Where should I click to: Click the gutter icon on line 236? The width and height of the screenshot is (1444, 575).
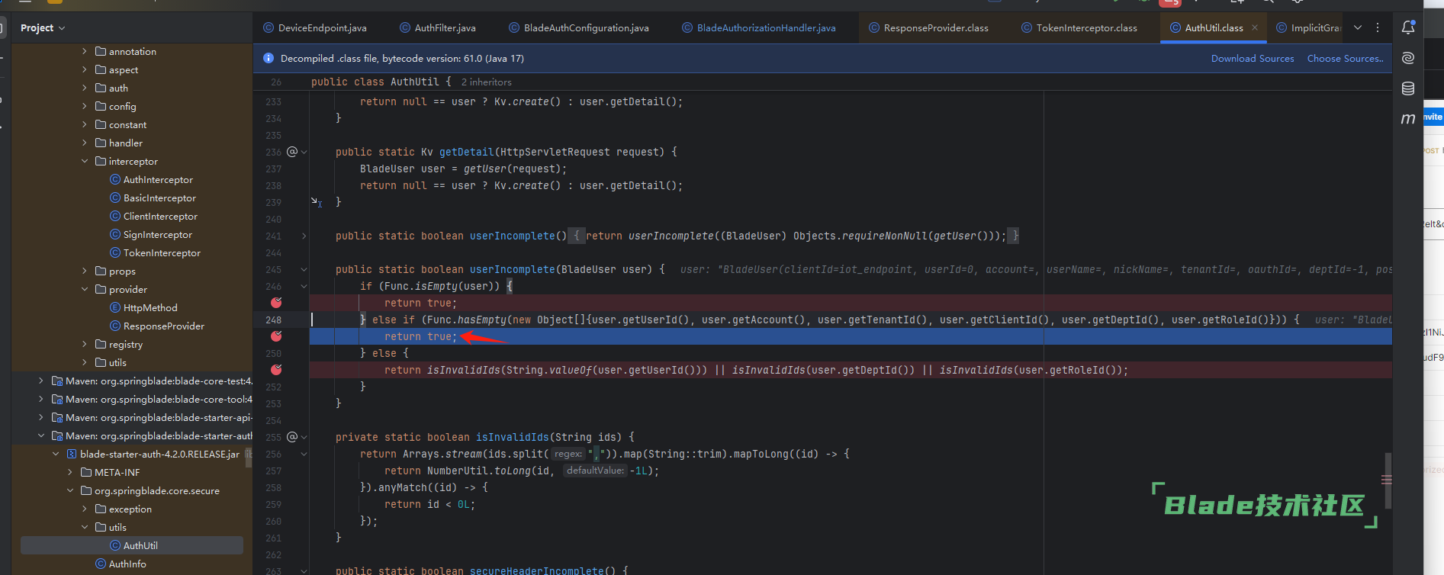click(291, 152)
